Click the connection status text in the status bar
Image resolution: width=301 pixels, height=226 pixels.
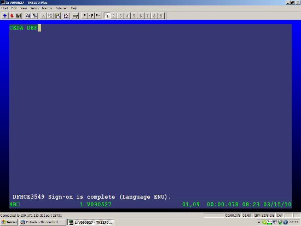31,216
